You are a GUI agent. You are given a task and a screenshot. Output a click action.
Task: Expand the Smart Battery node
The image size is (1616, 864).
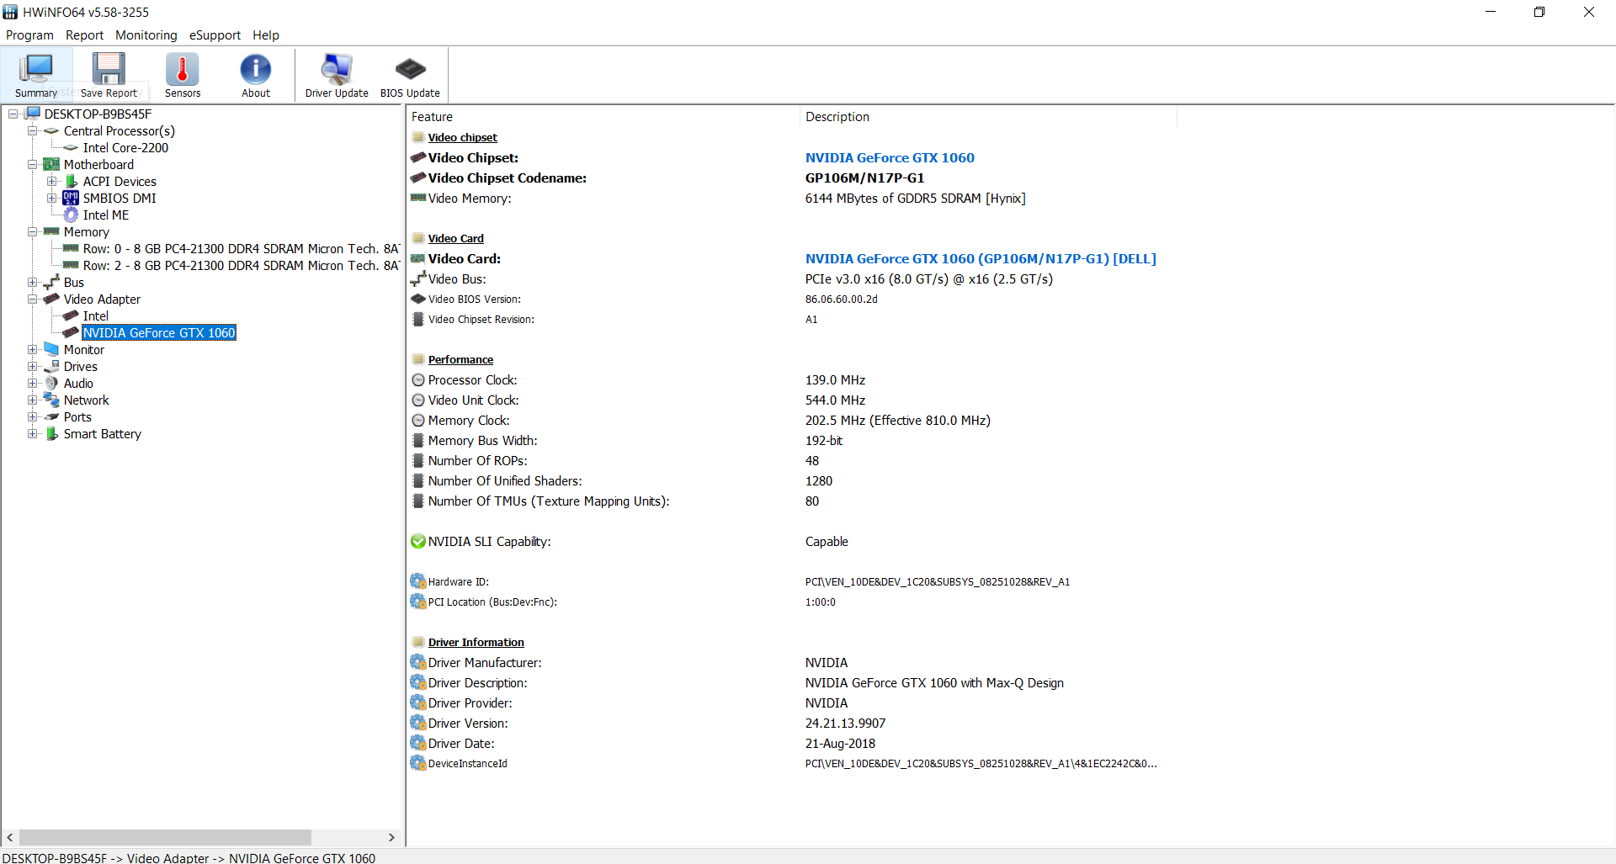click(x=32, y=433)
